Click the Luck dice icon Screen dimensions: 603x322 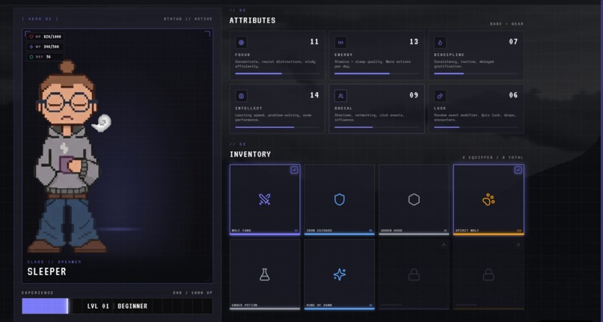[x=440, y=96]
